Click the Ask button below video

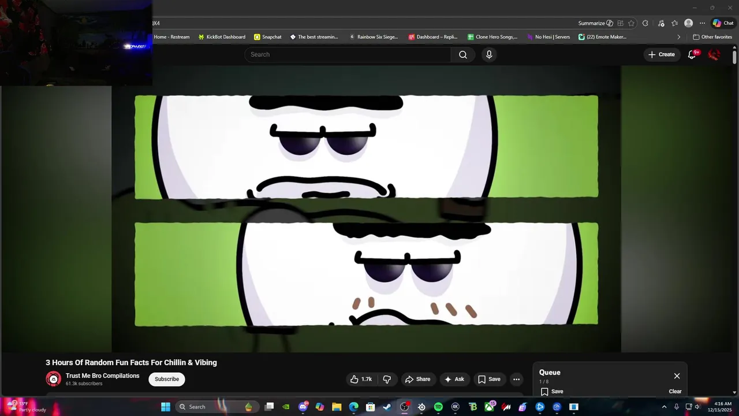click(x=454, y=379)
